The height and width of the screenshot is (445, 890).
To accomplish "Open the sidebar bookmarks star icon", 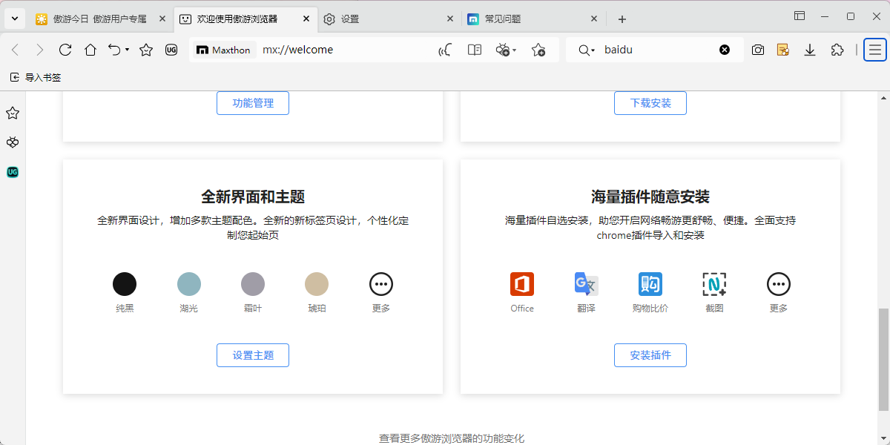I will click(x=13, y=113).
